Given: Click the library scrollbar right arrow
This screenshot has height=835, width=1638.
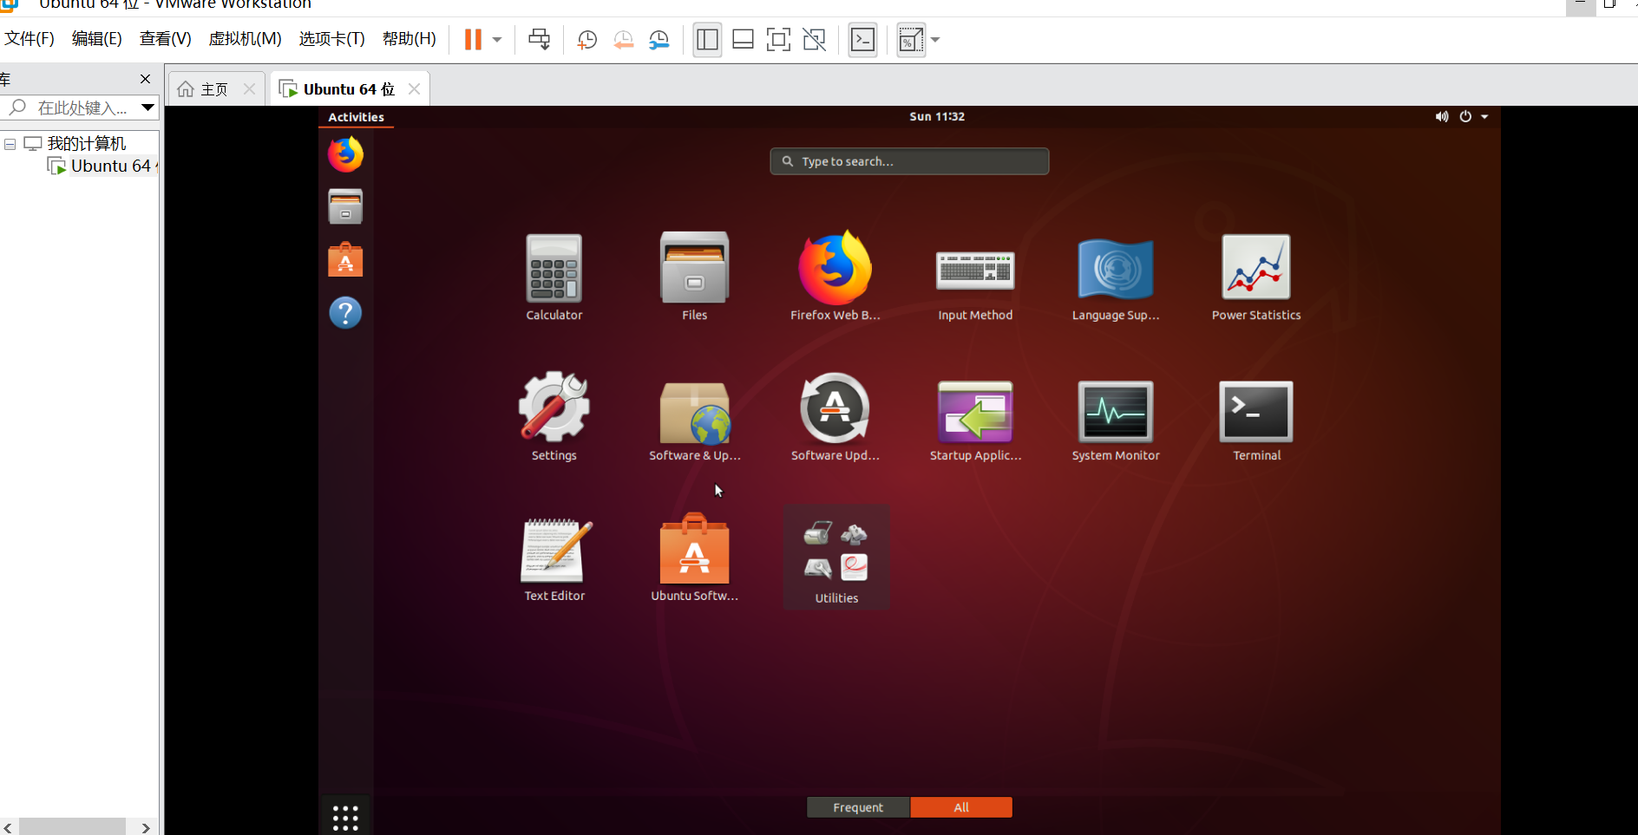Looking at the screenshot, I should tap(146, 827).
